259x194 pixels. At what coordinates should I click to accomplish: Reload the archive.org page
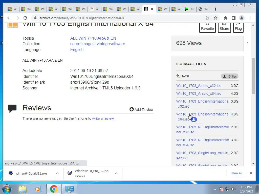[x=25, y=18]
